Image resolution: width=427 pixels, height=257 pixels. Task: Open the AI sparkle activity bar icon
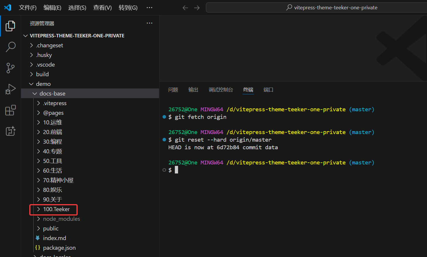[x=11, y=131]
